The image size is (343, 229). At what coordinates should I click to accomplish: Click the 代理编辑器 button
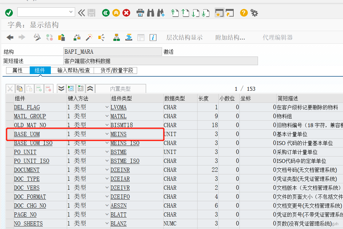click(x=277, y=38)
